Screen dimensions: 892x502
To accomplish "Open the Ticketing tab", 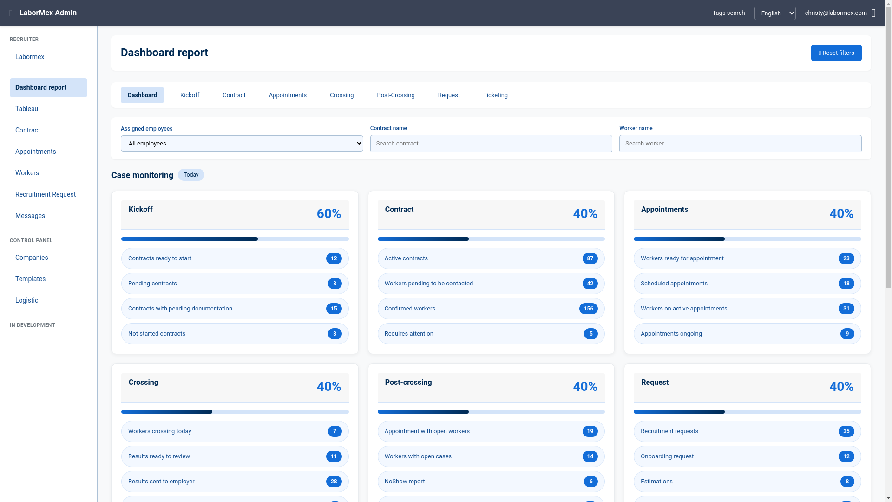I will (495, 95).
